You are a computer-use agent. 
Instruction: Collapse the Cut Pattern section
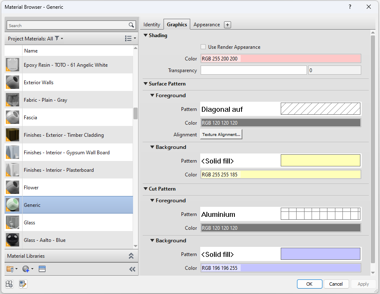tap(146, 188)
